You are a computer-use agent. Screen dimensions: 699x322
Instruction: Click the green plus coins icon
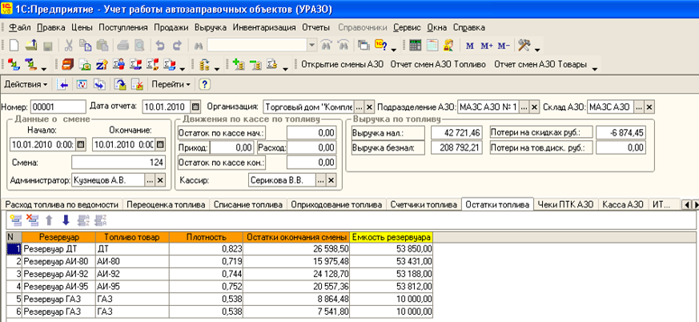238,65
